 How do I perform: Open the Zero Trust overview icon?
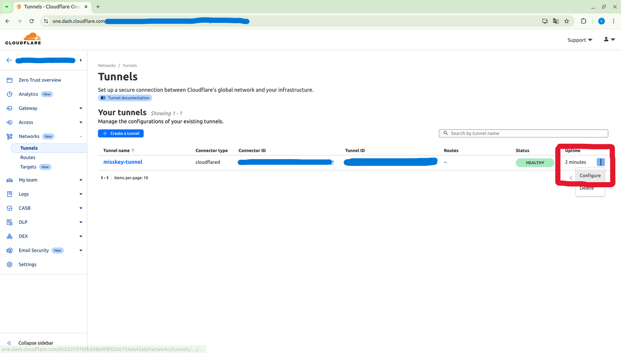click(9, 80)
